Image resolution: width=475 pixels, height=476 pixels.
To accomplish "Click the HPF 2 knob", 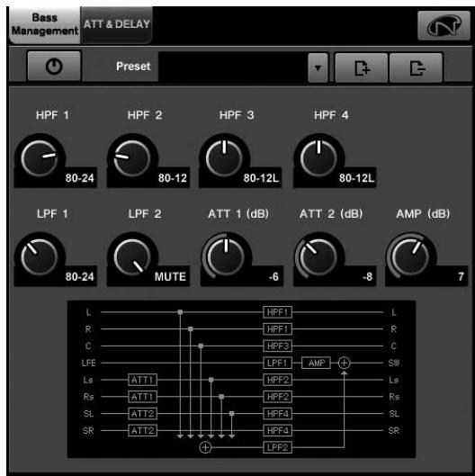I will click(x=132, y=158).
